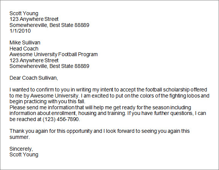Click the word enrollment in the body
This screenshot has height=170, width=219.
64,113
